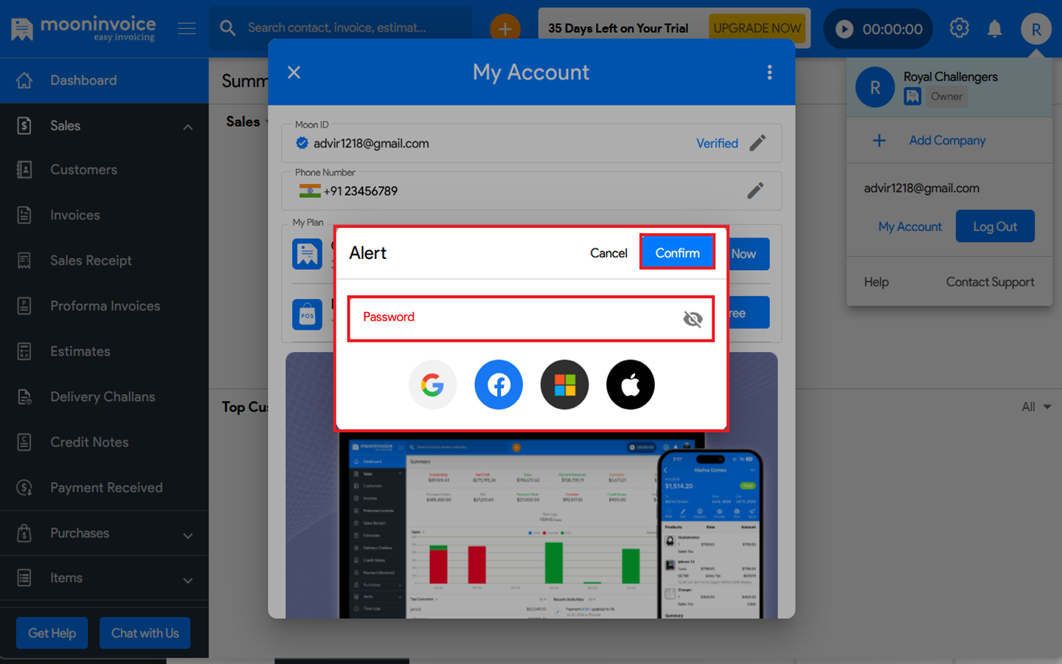Open My Account three-dot menu
The image size is (1062, 664).
pyautogui.click(x=769, y=72)
